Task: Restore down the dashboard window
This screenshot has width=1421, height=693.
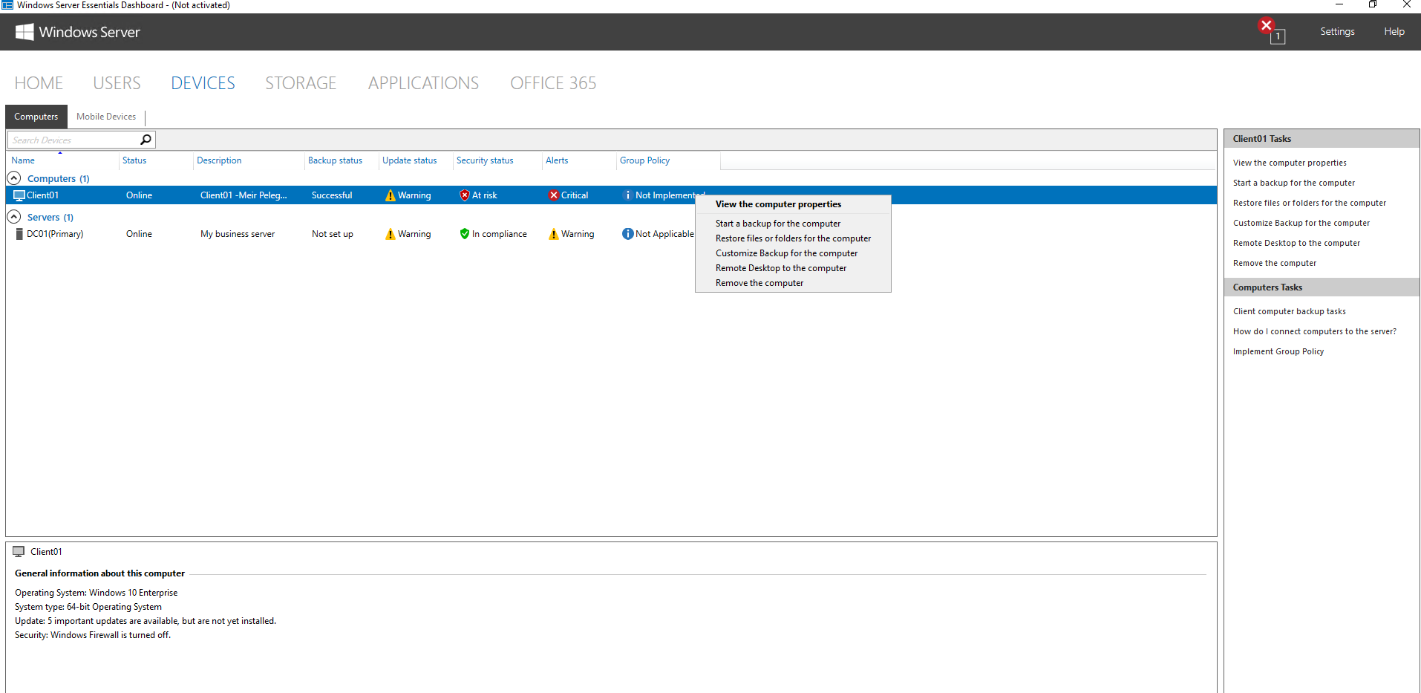Action: (x=1373, y=4)
